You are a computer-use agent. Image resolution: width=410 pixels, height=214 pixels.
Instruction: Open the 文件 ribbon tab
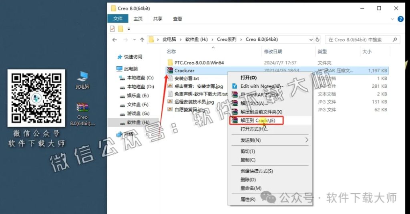[x=118, y=18]
